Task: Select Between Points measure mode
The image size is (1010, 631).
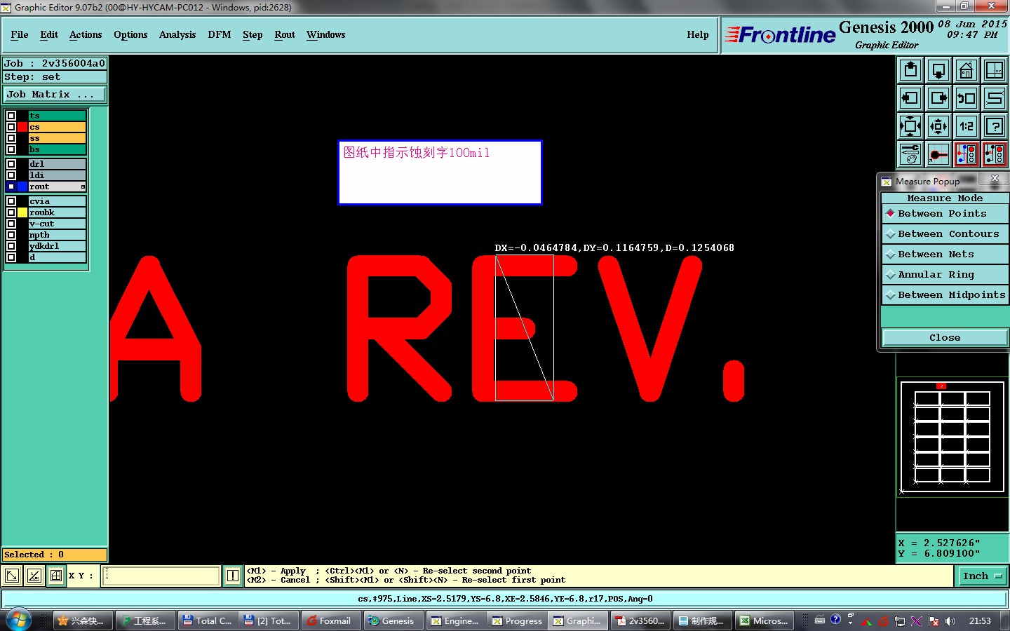Action: 945,214
